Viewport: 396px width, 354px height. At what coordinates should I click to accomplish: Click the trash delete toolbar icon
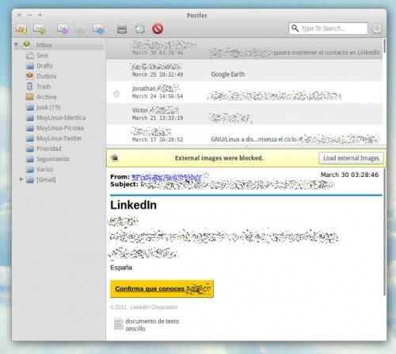click(139, 28)
